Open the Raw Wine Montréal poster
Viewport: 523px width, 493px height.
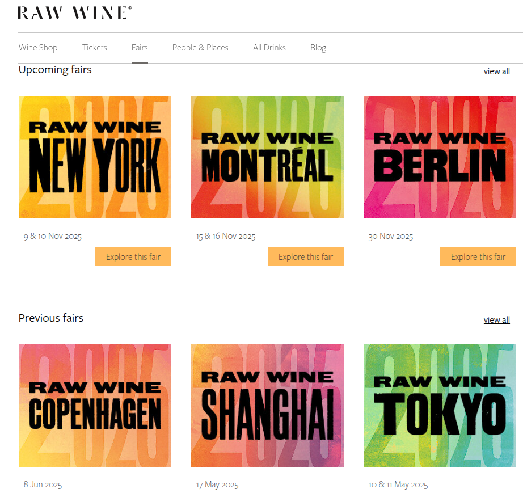[267, 157]
